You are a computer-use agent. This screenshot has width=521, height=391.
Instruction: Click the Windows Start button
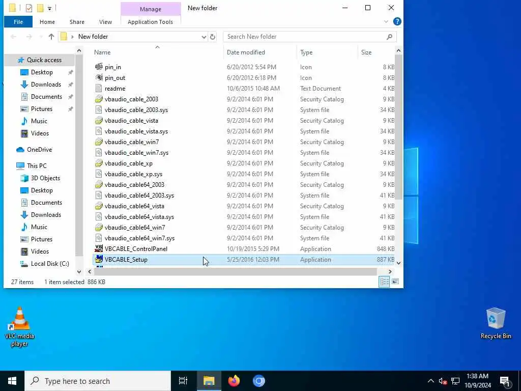click(x=12, y=381)
